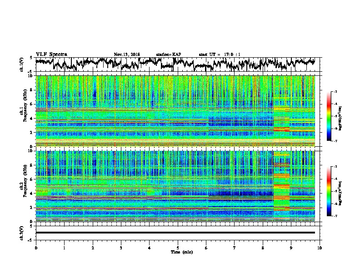
Task: Select the 'Time (min)' axis label
Action: [x=182, y=252]
